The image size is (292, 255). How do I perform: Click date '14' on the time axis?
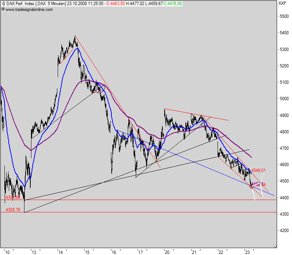tap(61, 252)
